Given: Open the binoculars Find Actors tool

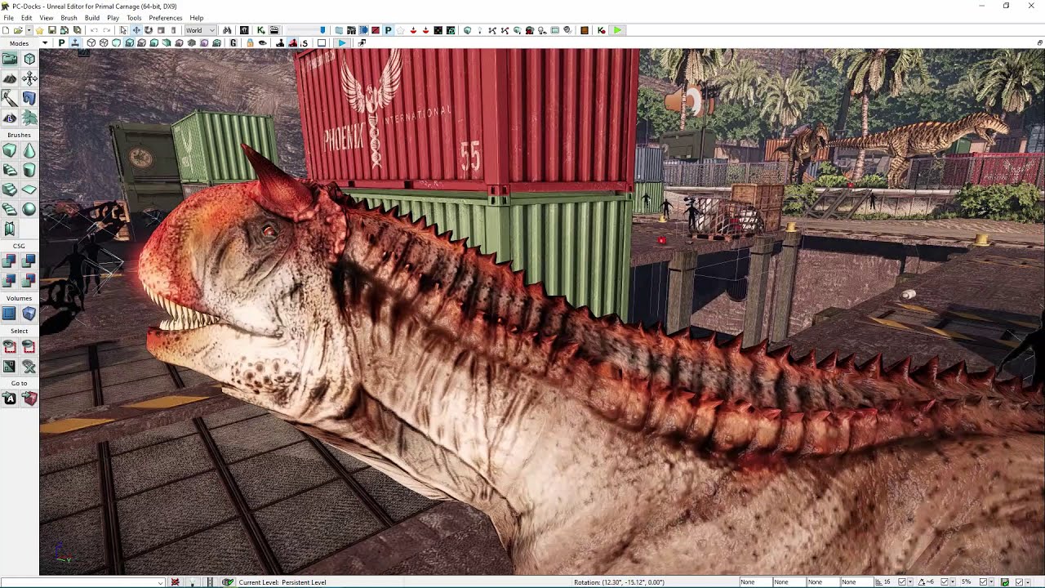Looking at the screenshot, I should 227,30.
